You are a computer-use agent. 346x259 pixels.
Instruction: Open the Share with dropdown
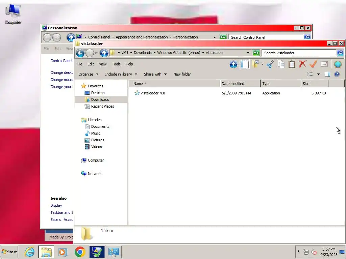pos(155,74)
